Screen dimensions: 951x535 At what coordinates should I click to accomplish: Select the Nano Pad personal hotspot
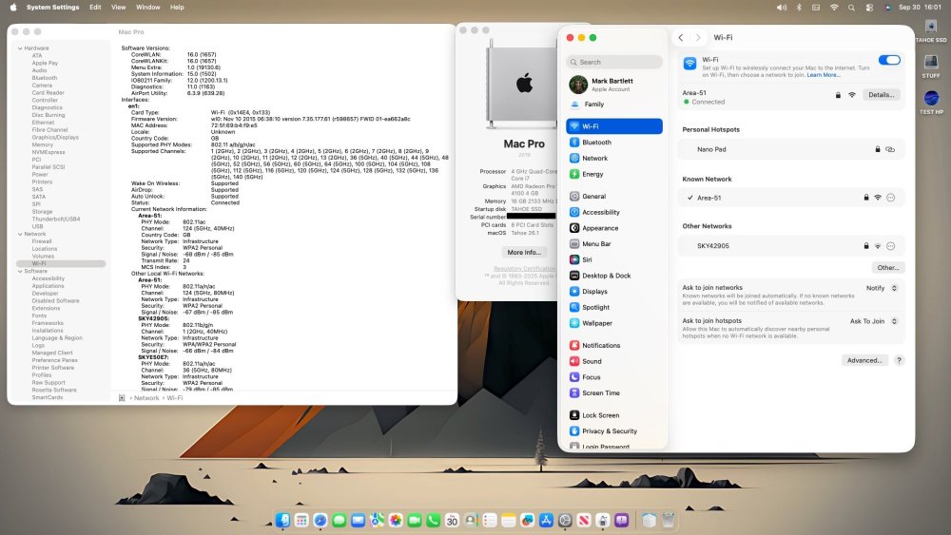(x=791, y=149)
